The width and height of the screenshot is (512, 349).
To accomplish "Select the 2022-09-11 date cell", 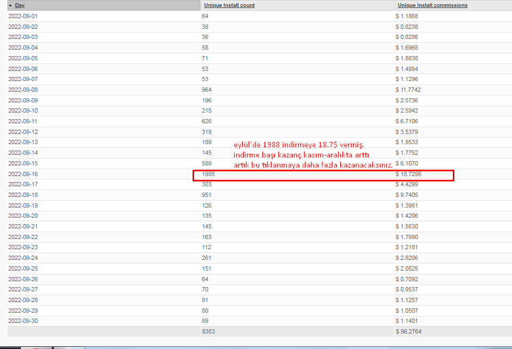I will coord(23,121).
